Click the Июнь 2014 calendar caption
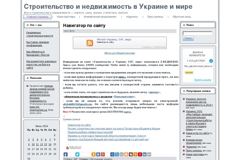 [x=42, y=126]
